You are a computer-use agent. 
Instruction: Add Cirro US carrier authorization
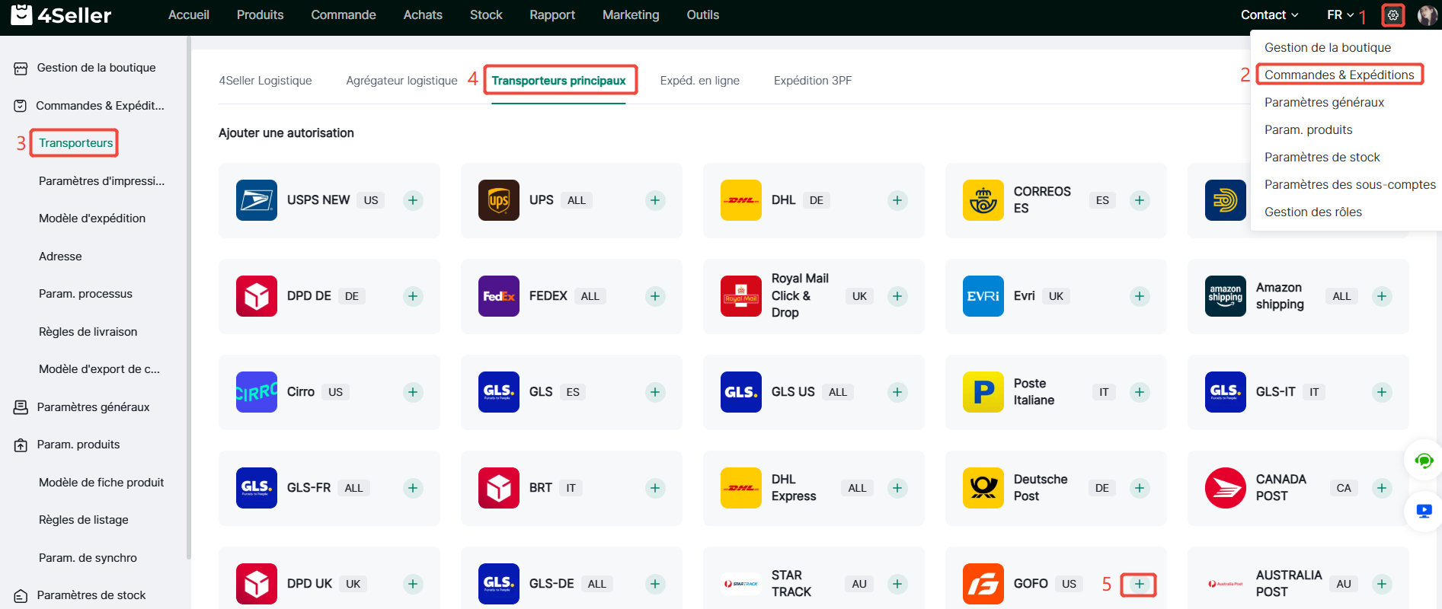(413, 392)
